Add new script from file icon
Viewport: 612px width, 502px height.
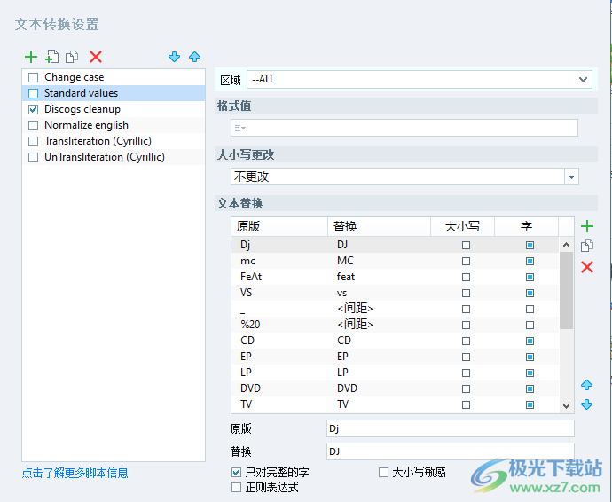[x=52, y=57]
